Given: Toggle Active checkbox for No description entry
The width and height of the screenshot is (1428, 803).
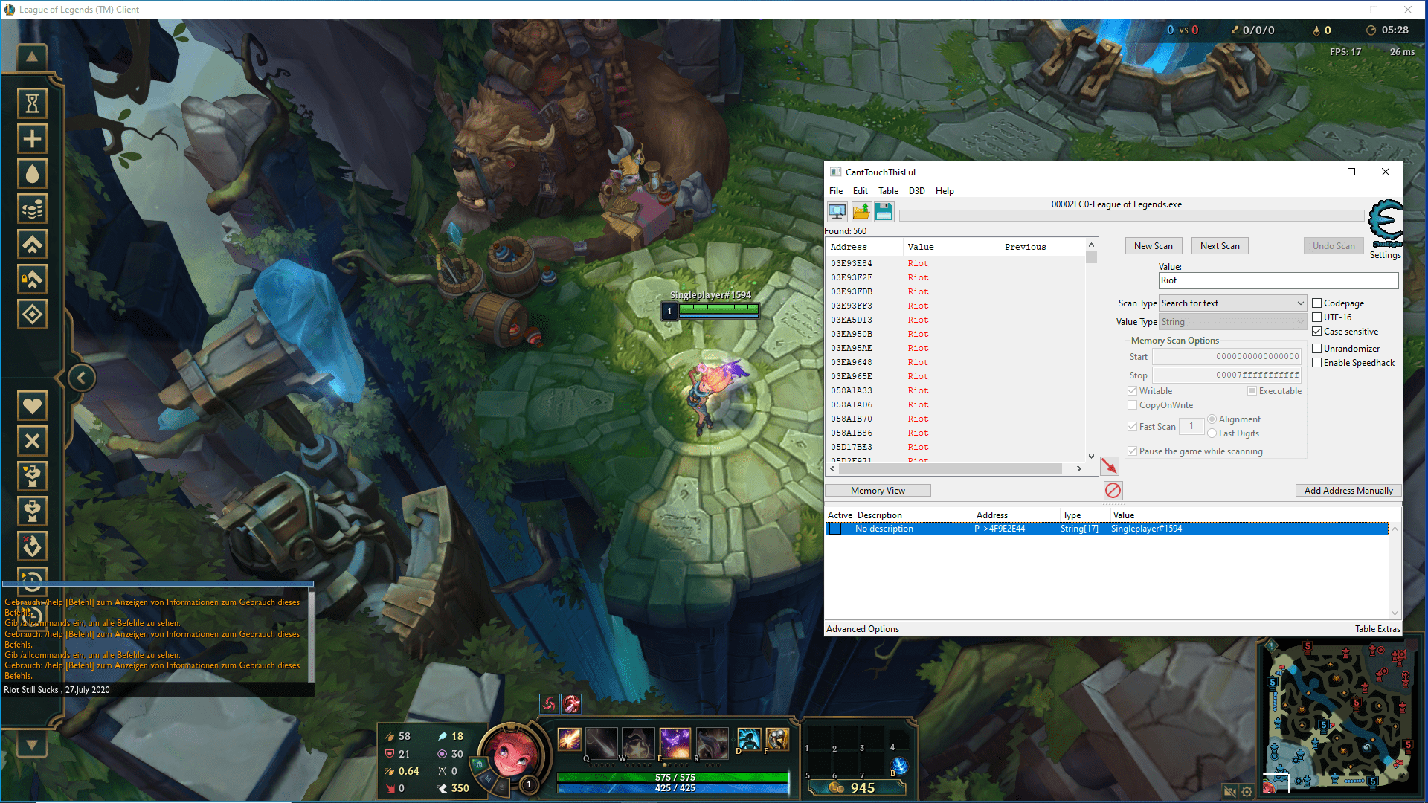Looking at the screenshot, I should point(835,529).
